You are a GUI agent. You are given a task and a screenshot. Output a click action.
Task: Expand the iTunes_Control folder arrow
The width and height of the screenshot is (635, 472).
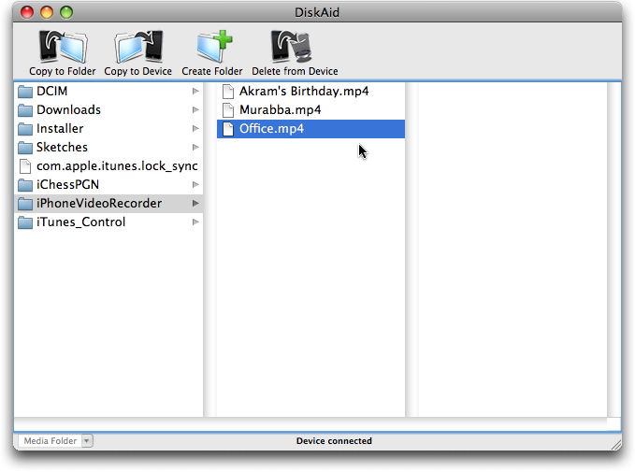point(195,222)
